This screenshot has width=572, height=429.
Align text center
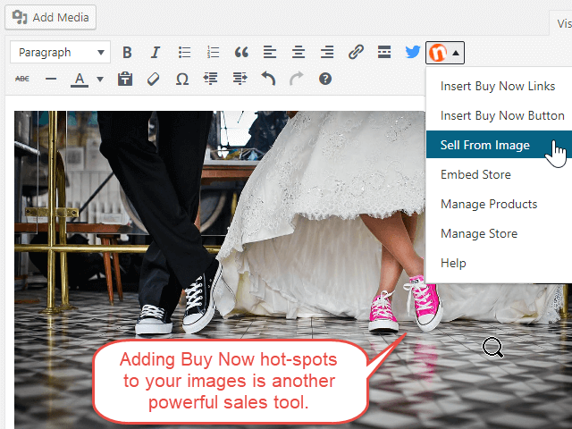tap(299, 53)
